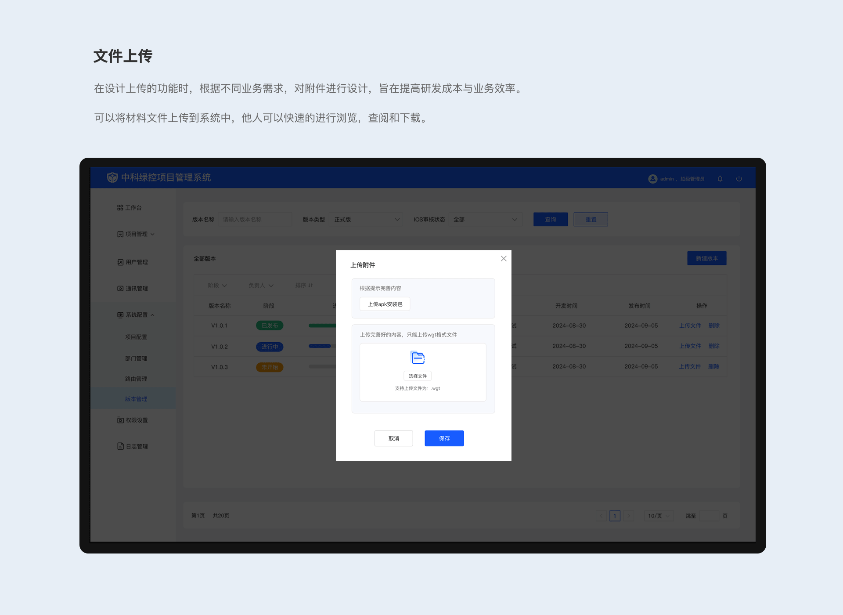The width and height of the screenshot is (843, 615).
Task: Open the IOS审核状态 全部 dropdown
Action: click(486, 219)
